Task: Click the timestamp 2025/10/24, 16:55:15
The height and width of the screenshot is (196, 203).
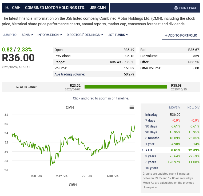Action: tap(16, 67)
